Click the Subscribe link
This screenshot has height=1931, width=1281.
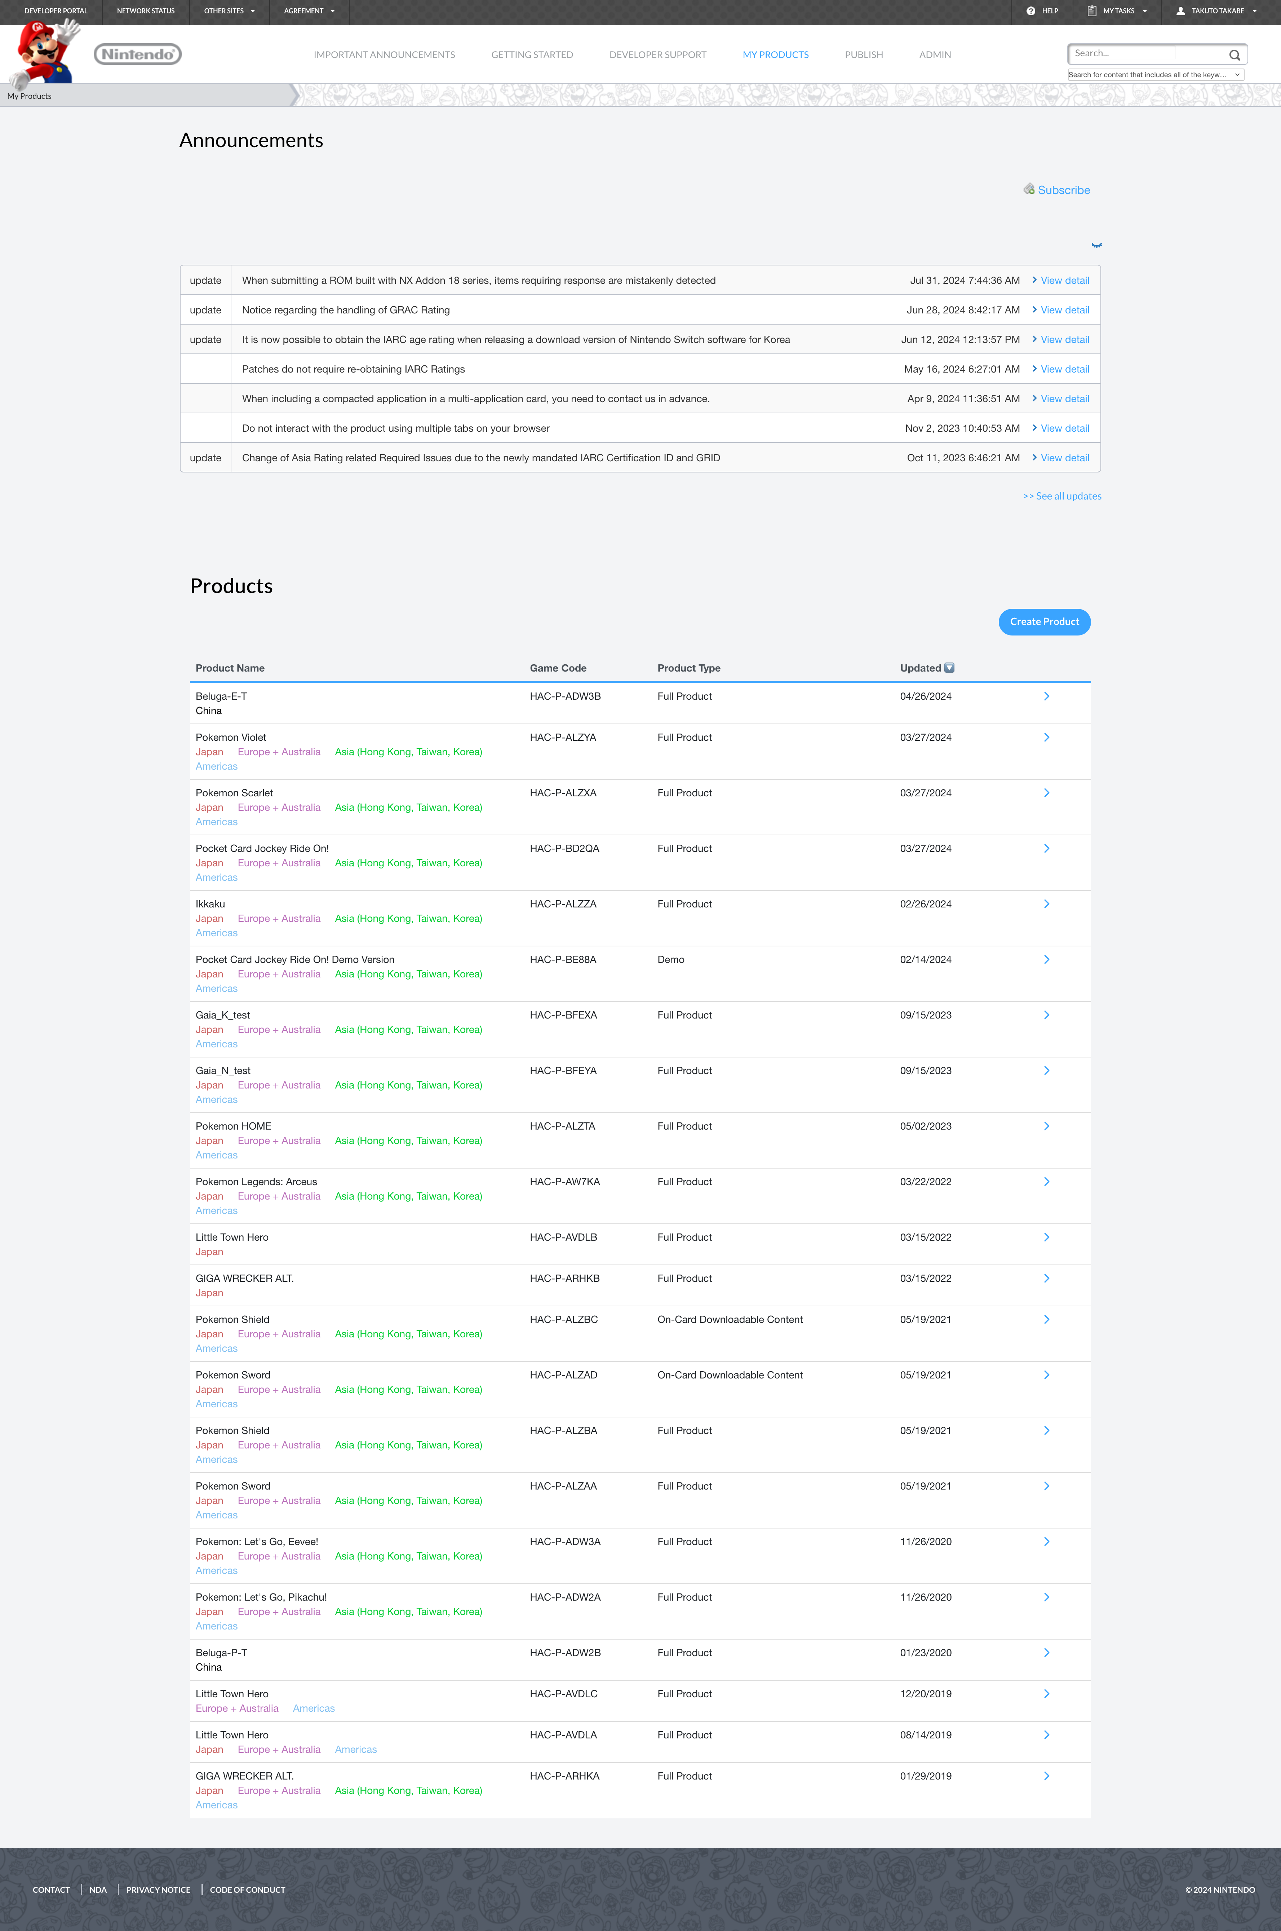pyautogui.click(x=1064, y=190)
